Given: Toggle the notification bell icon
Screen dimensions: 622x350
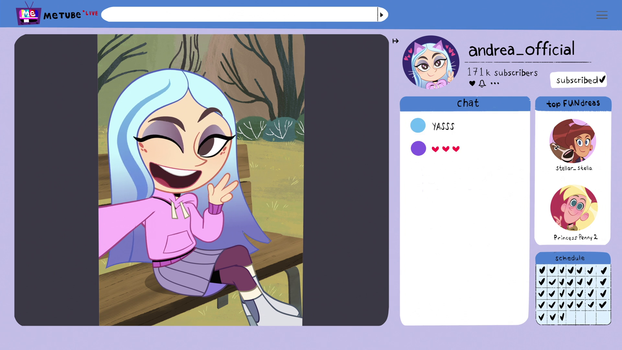Looking at the screenshot, I should [482, 84].
